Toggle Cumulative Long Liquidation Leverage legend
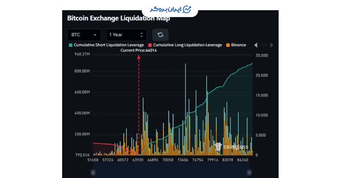Viewport: 341px width, 178px height. click(x=185, y=45)
